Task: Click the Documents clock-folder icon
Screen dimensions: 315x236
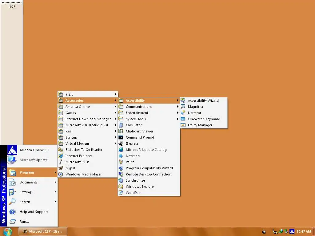Action: (x=12, y=182)
